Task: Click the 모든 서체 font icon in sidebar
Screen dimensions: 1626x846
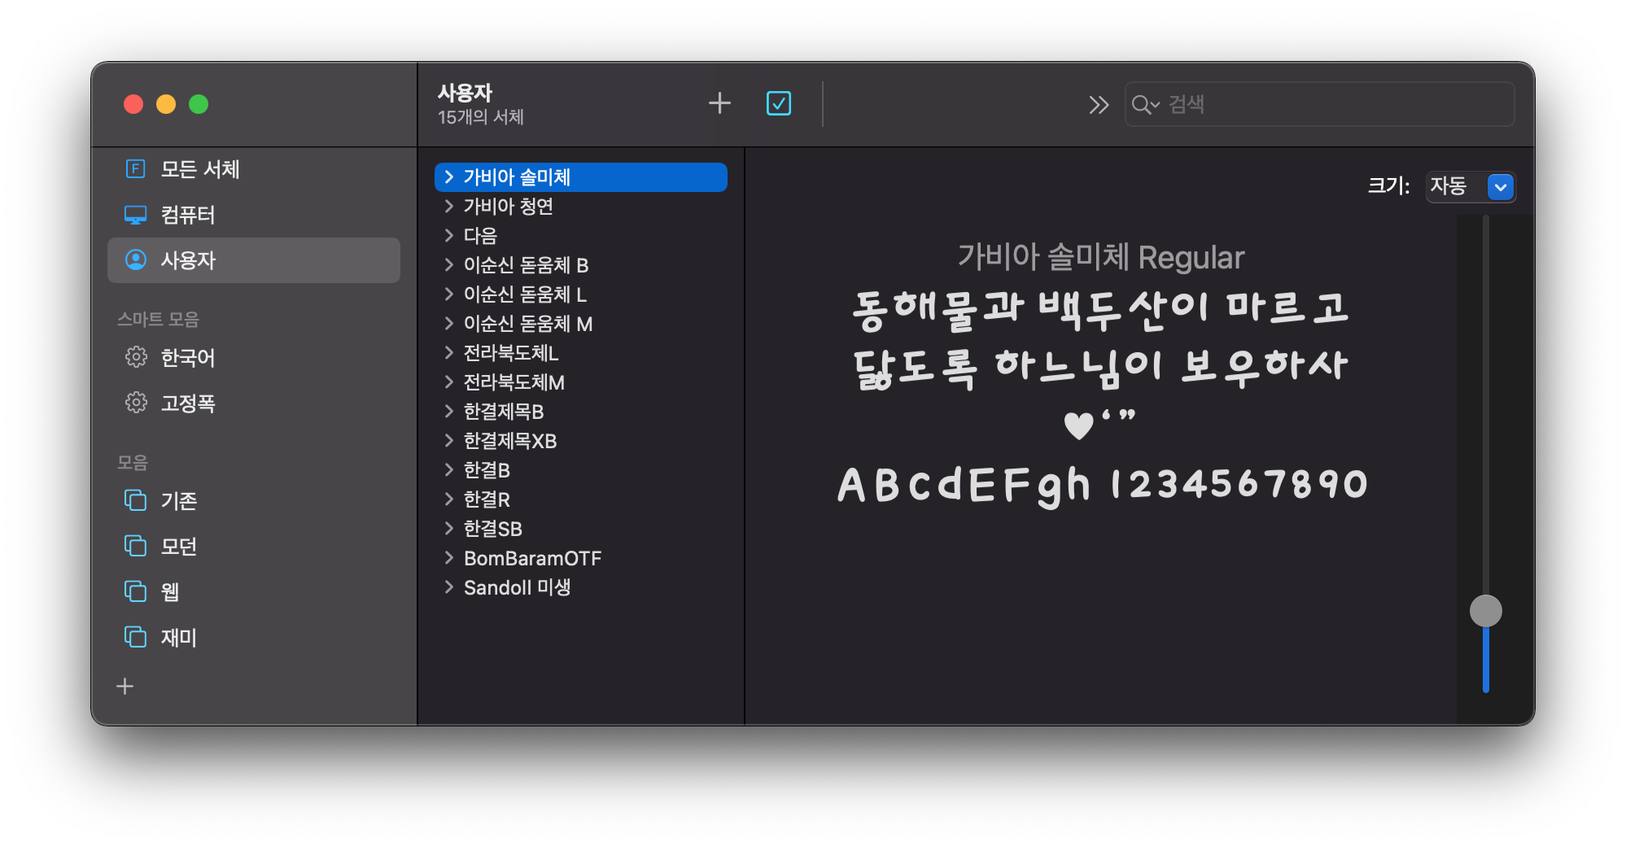Action: (x=135, y=168)
